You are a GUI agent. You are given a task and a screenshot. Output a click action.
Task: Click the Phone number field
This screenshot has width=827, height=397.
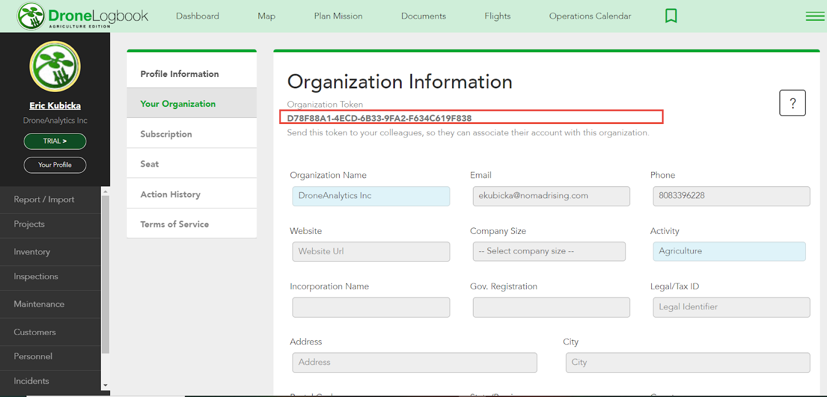click(731, 196)
